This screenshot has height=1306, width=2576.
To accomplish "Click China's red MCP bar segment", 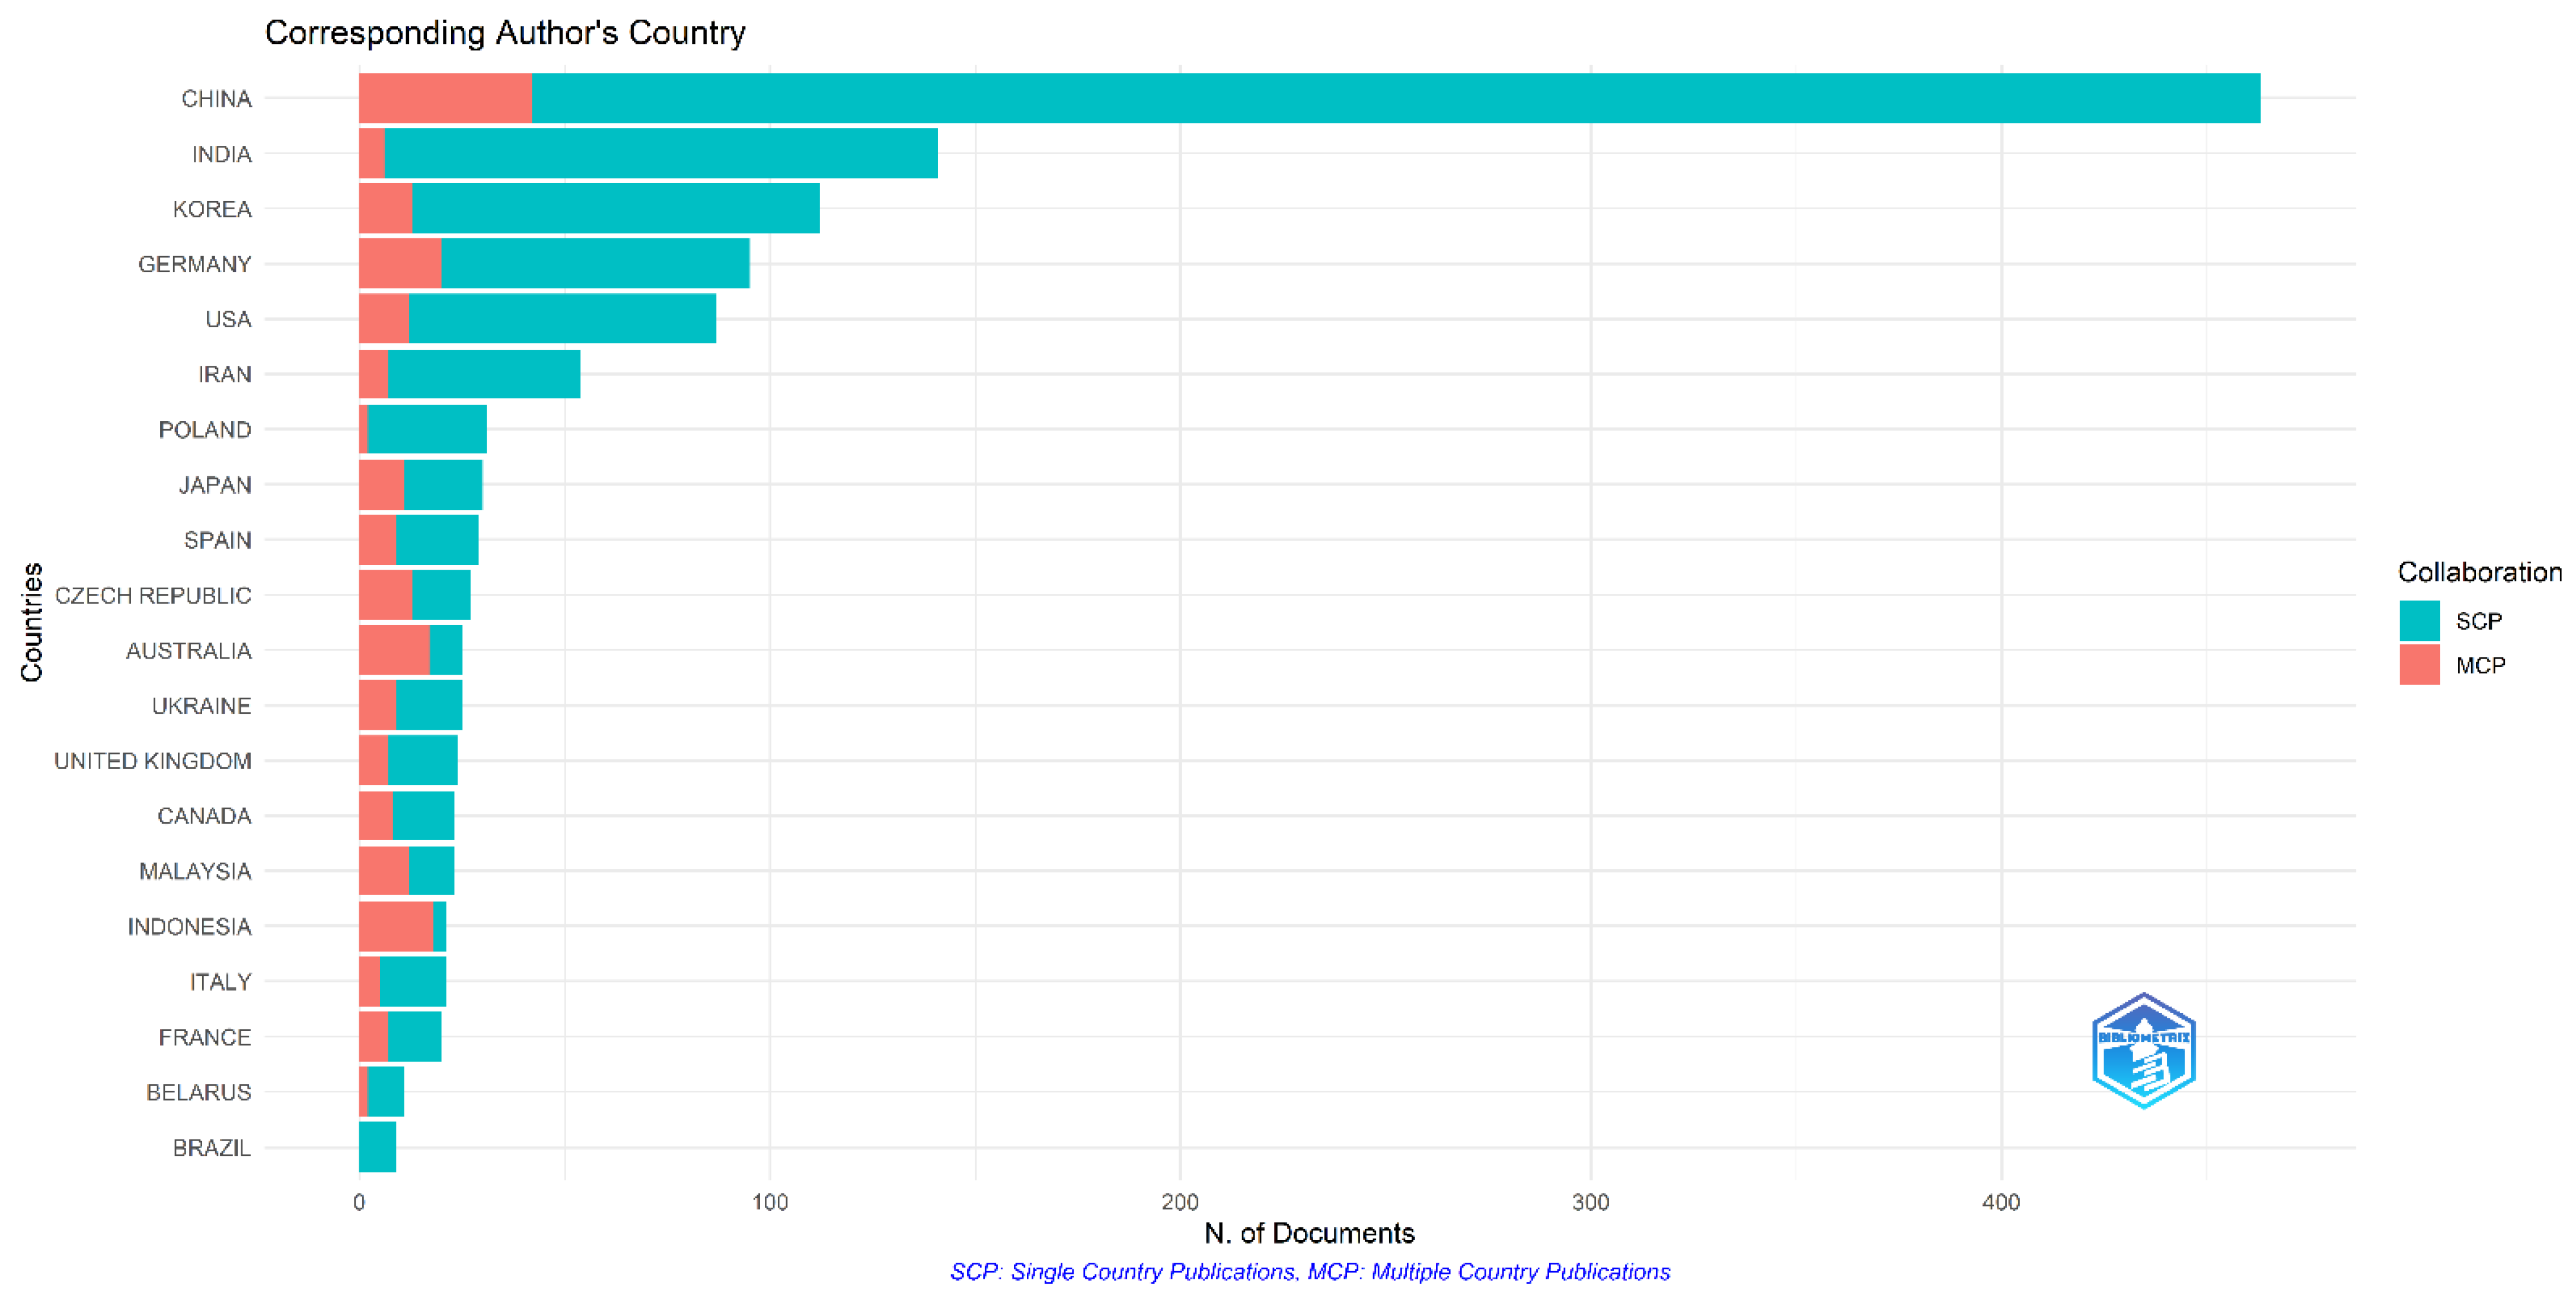I will click(x=445, y=98).
